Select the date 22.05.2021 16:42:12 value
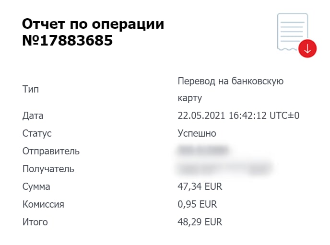 [238, 116]
